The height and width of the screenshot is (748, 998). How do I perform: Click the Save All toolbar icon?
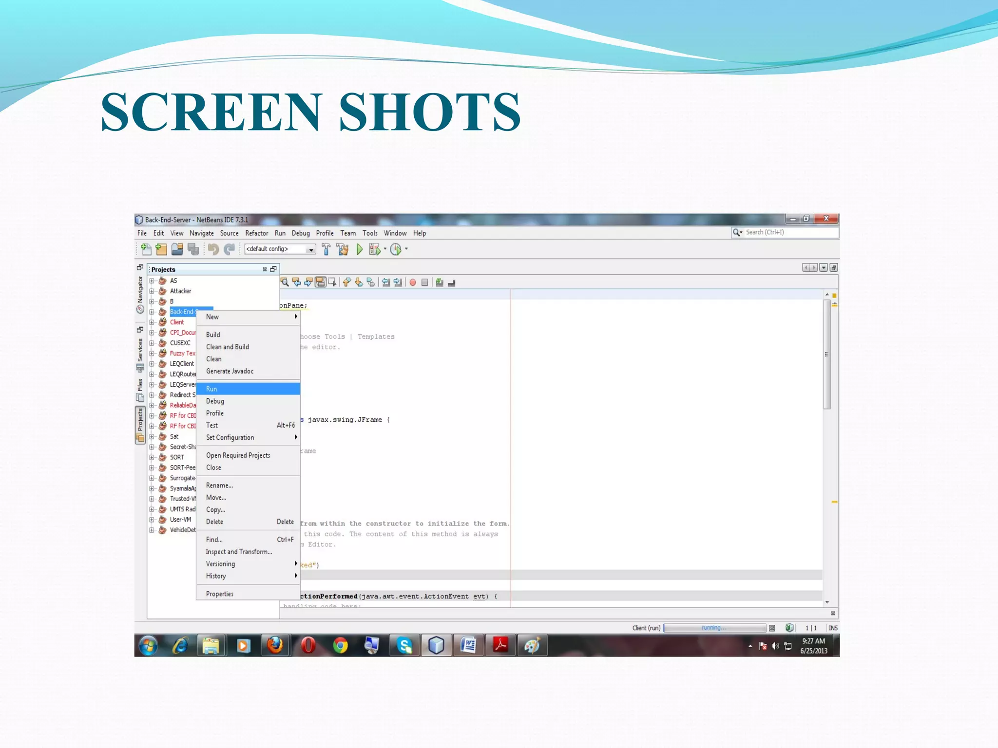point(193,249)
